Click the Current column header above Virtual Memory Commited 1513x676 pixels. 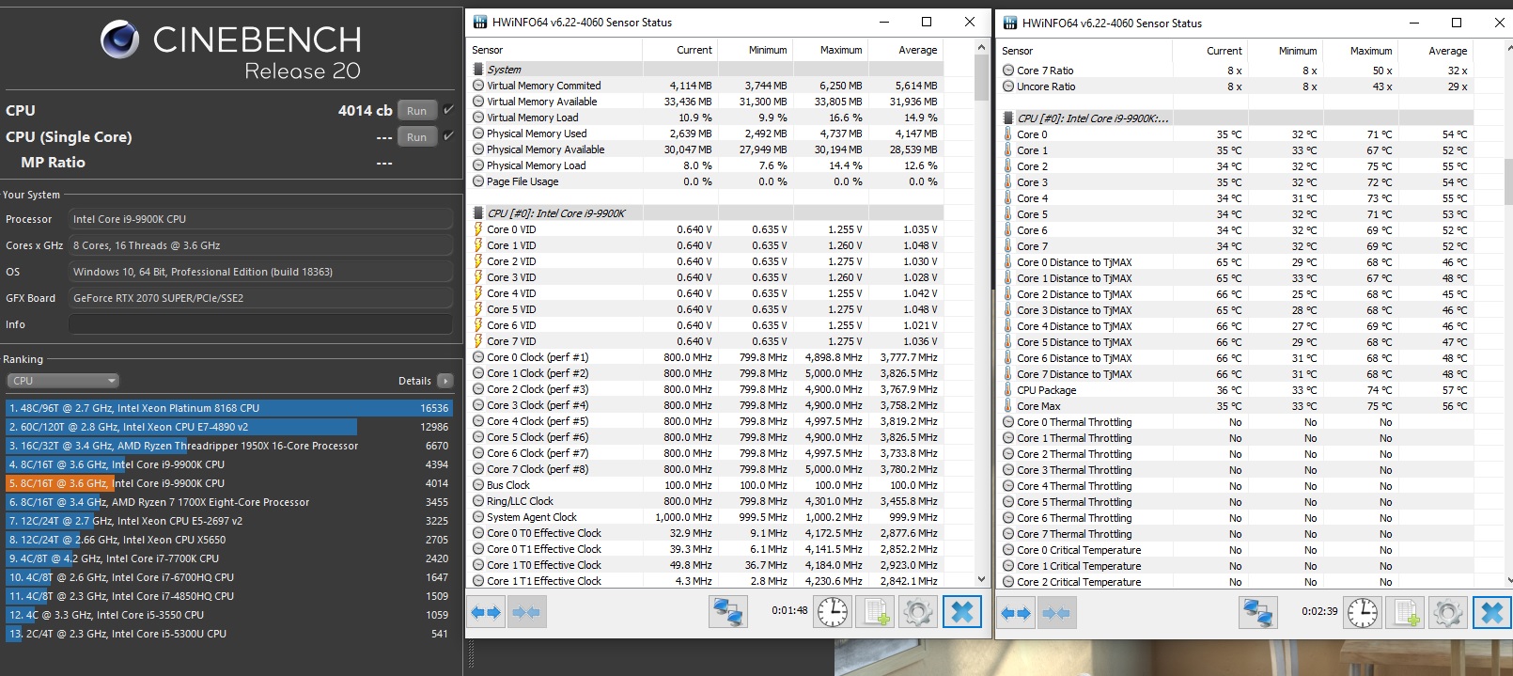(679, 50)
